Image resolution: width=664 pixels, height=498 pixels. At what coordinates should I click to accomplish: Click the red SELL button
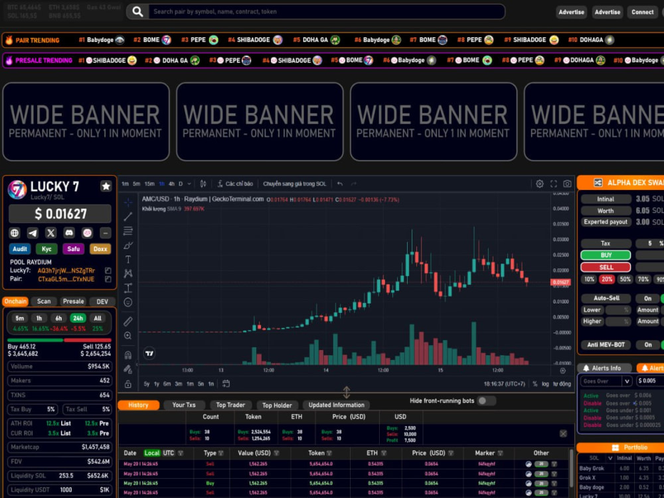point(606,267)
